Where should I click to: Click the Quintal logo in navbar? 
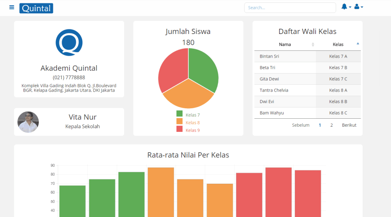coord(36,8)
